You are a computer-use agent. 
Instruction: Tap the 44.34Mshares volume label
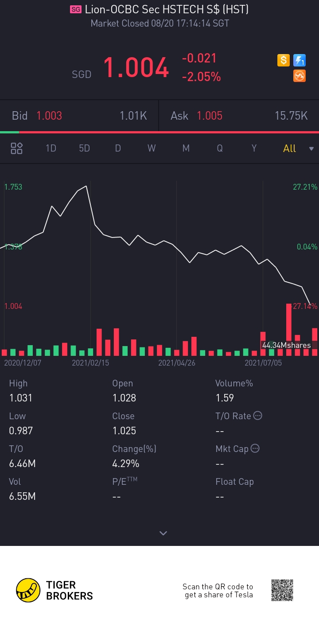[286, 345]
